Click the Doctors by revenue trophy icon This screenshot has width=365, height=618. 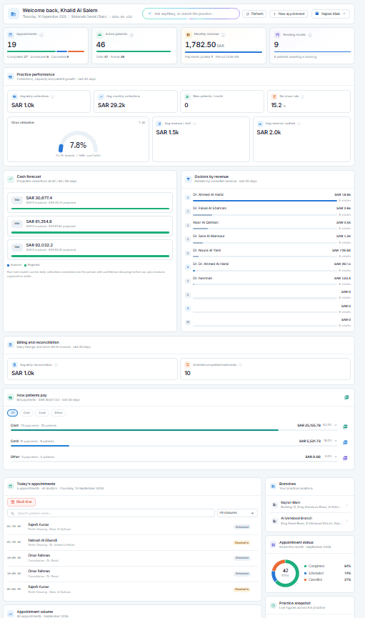tap(189, 179)
